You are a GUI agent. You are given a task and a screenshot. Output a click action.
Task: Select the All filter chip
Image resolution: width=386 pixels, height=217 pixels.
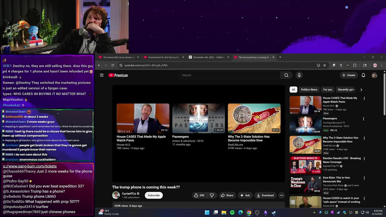(293, 90)
